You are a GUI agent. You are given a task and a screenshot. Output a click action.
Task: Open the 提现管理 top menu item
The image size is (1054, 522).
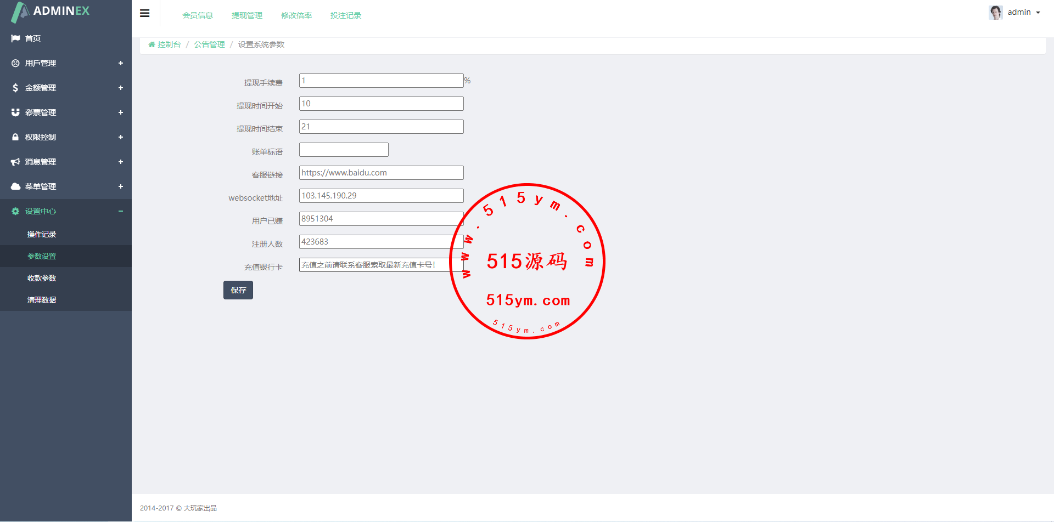coord(247,15)
